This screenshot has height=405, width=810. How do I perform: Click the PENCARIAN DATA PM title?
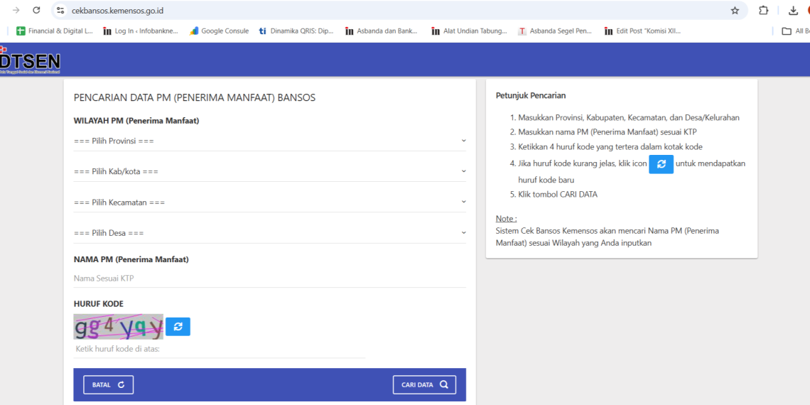[x=195, y=97]
